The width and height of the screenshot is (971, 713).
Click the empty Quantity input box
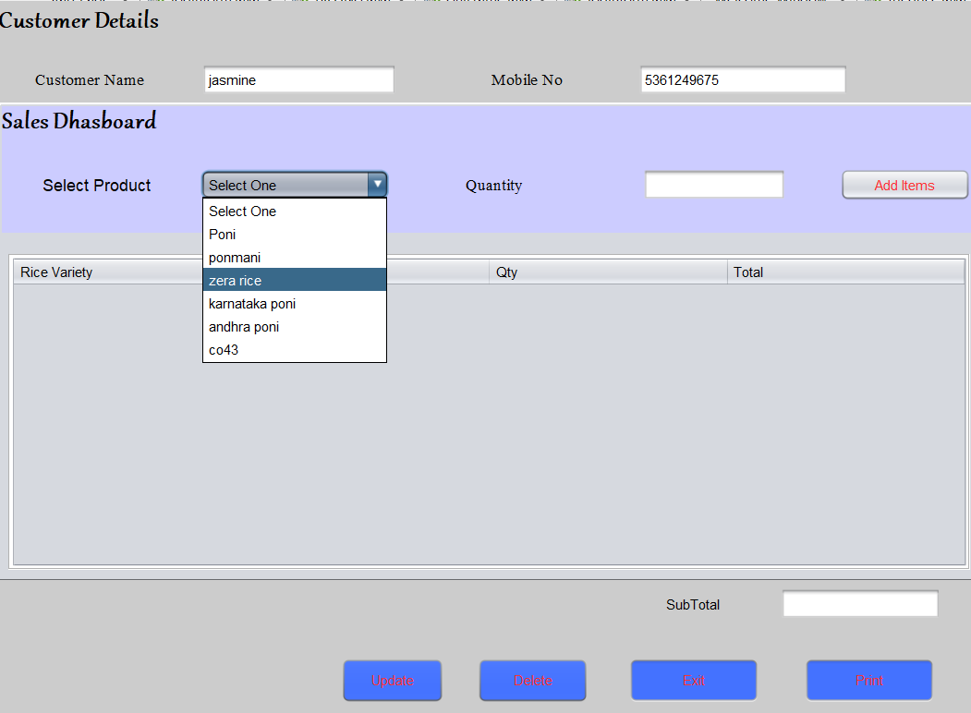(713, 184)
